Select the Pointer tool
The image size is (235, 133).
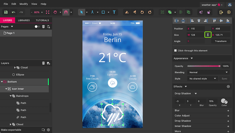pyautogui.click(x=82, y=12)
